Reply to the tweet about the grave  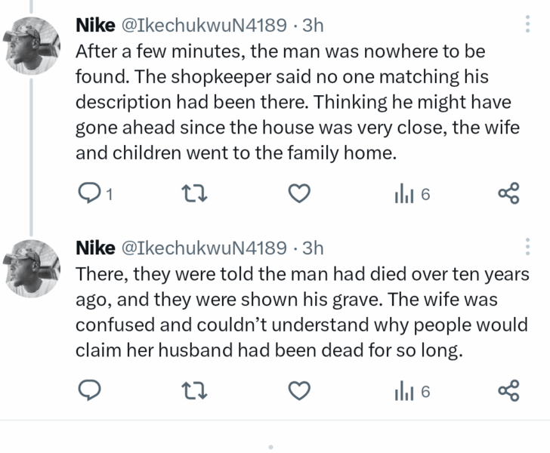90,390
